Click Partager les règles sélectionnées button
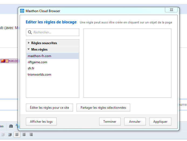 [103, 108]
